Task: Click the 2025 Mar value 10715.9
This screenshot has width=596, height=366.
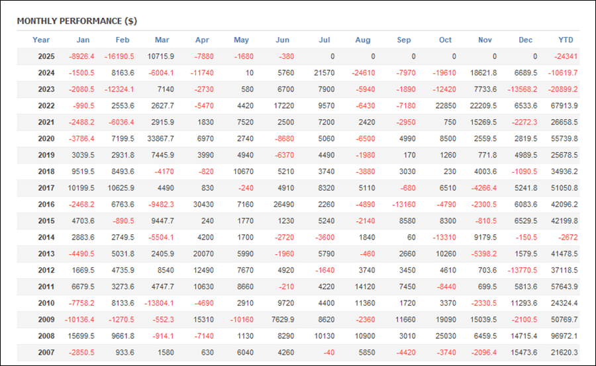Action: tap(161, 56)
